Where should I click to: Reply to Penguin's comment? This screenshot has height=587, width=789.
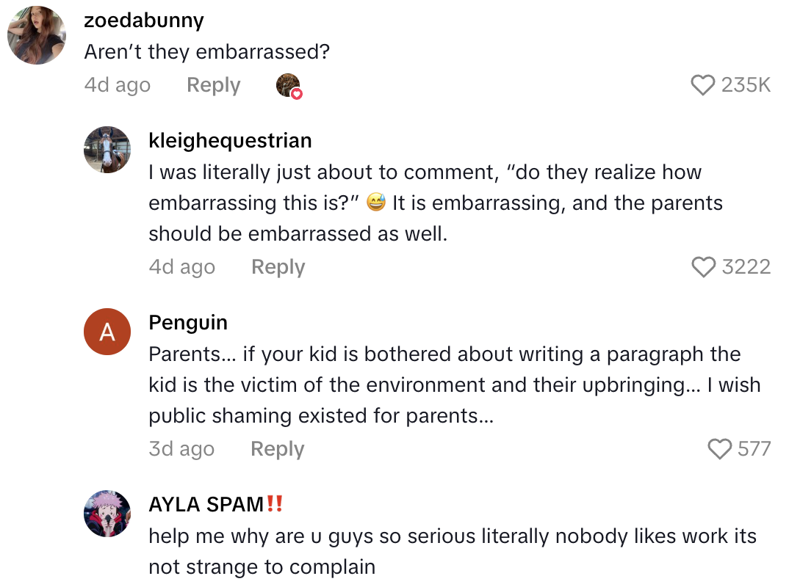click(277, 448)
